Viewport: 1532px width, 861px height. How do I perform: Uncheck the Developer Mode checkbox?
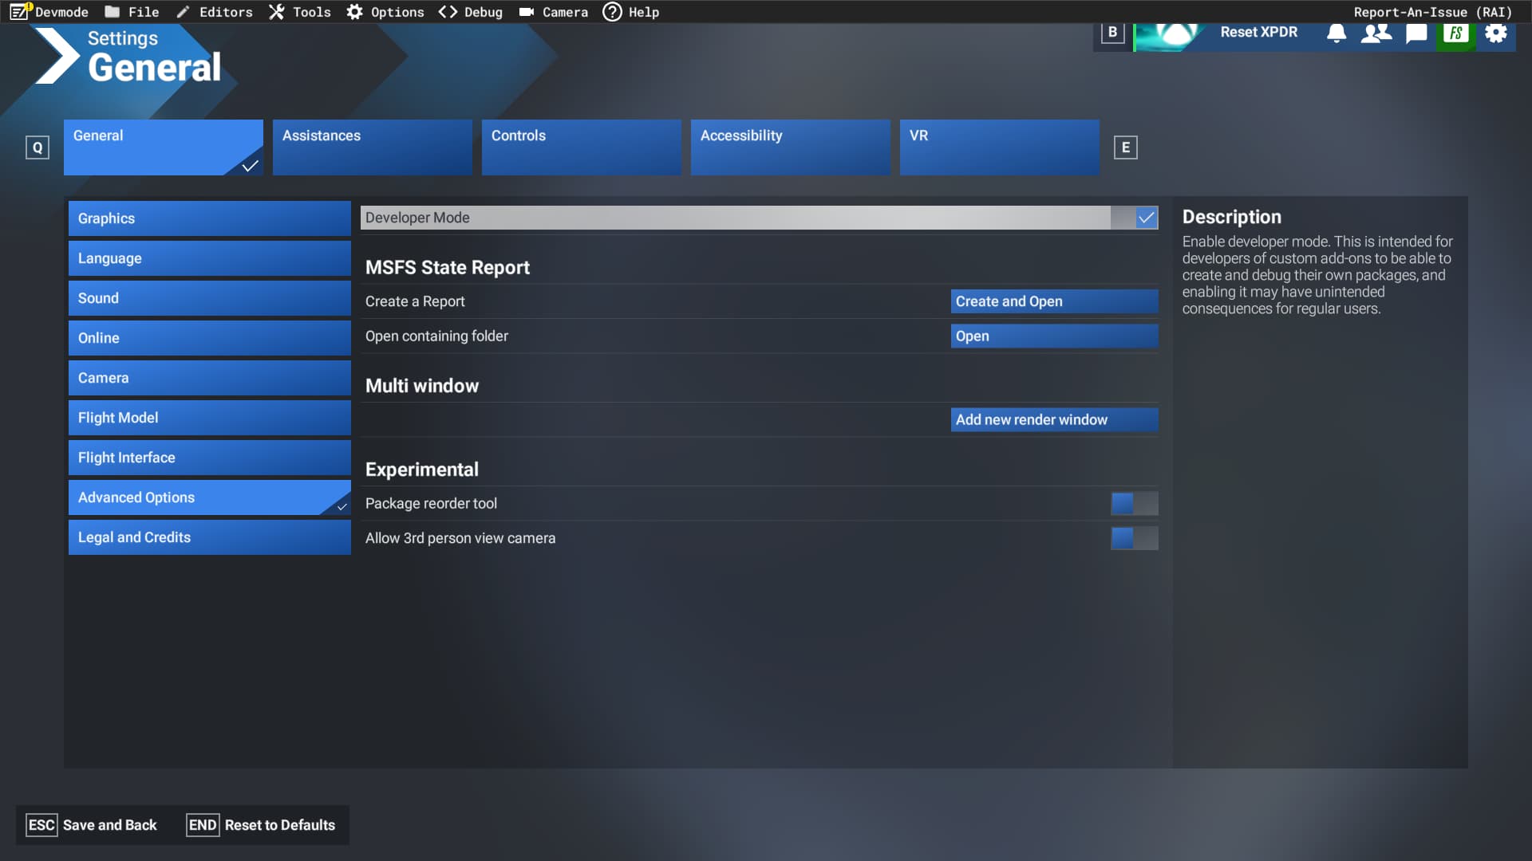click(1147, 218)
